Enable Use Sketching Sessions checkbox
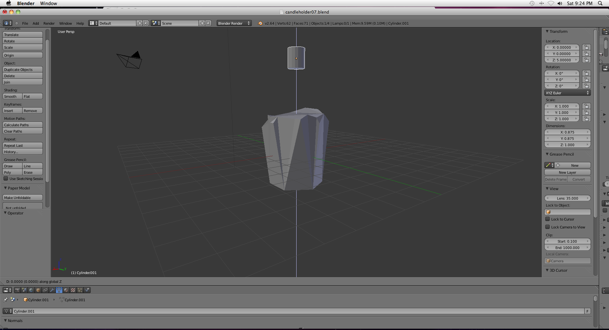 [x=6, y=178]
